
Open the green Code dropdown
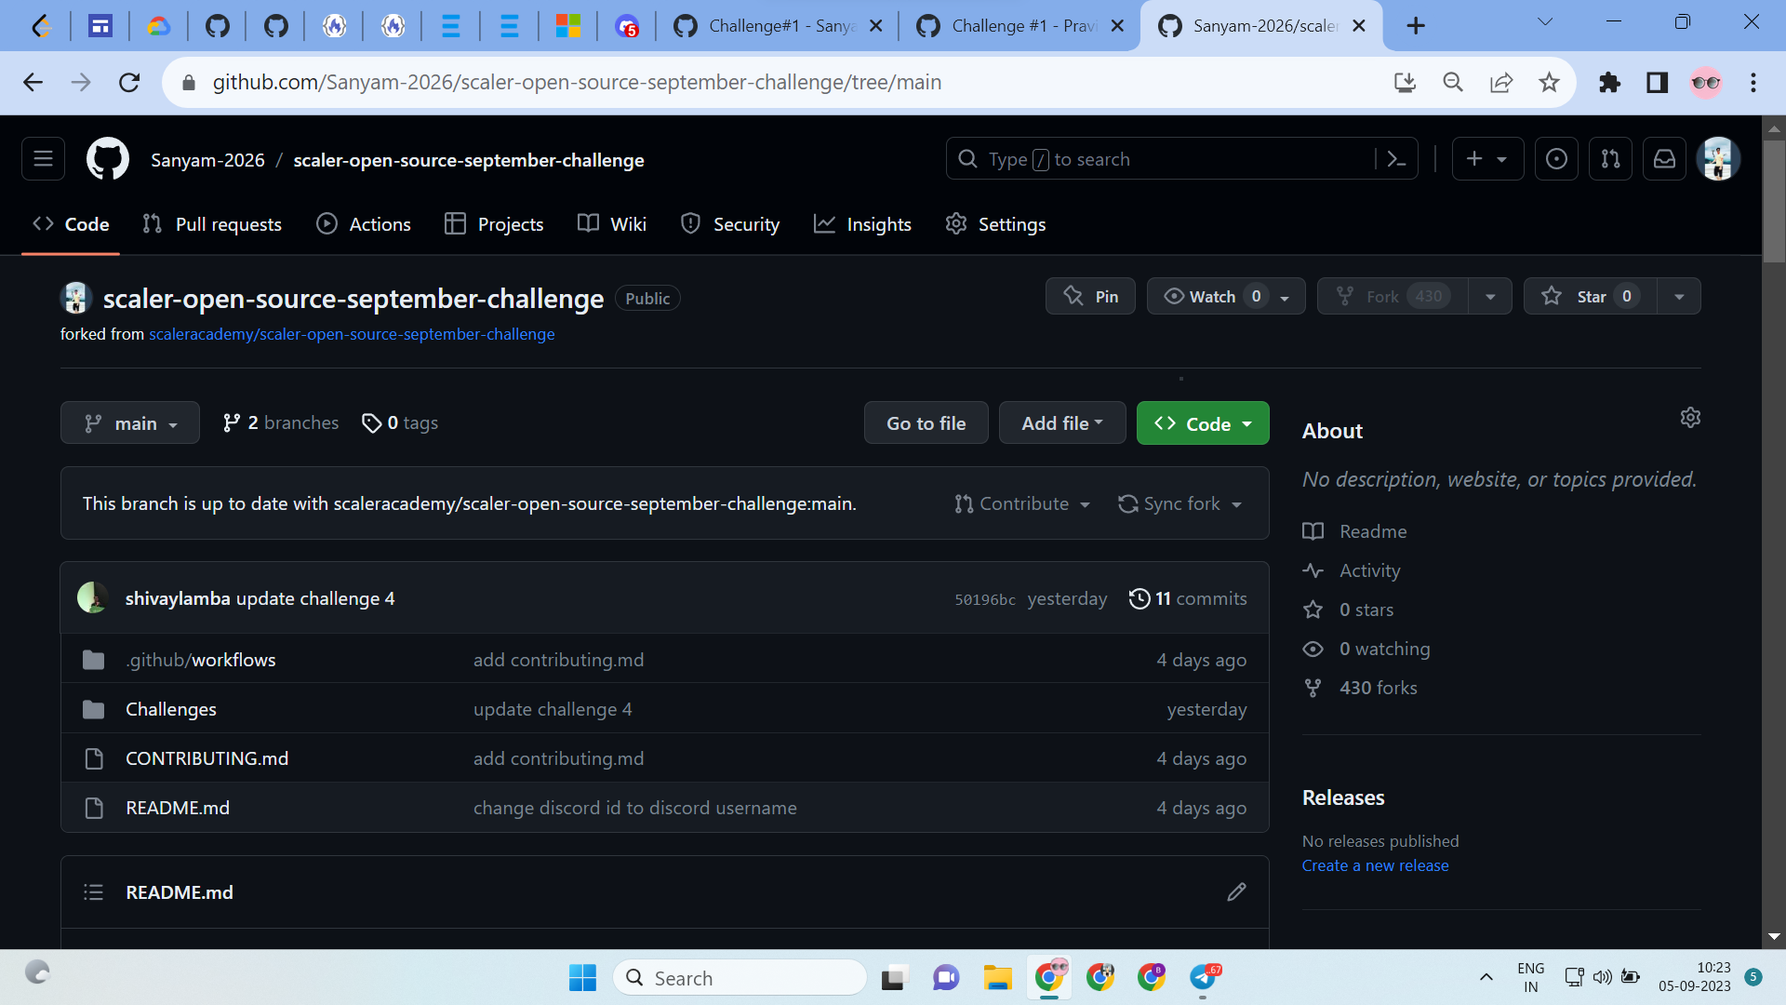tap(1202, 422)
